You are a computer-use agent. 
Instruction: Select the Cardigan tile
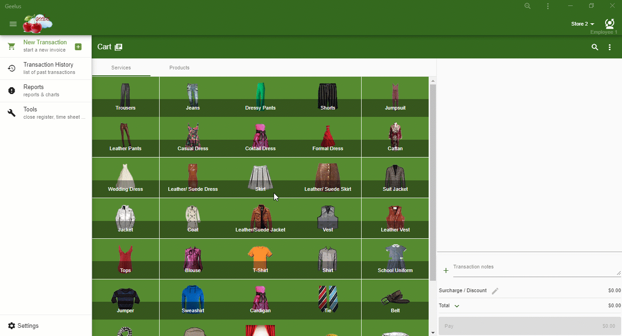(x=260, y=299)
